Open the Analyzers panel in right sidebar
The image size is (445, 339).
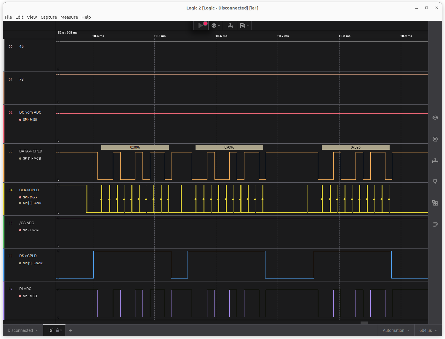coord(435,139)
